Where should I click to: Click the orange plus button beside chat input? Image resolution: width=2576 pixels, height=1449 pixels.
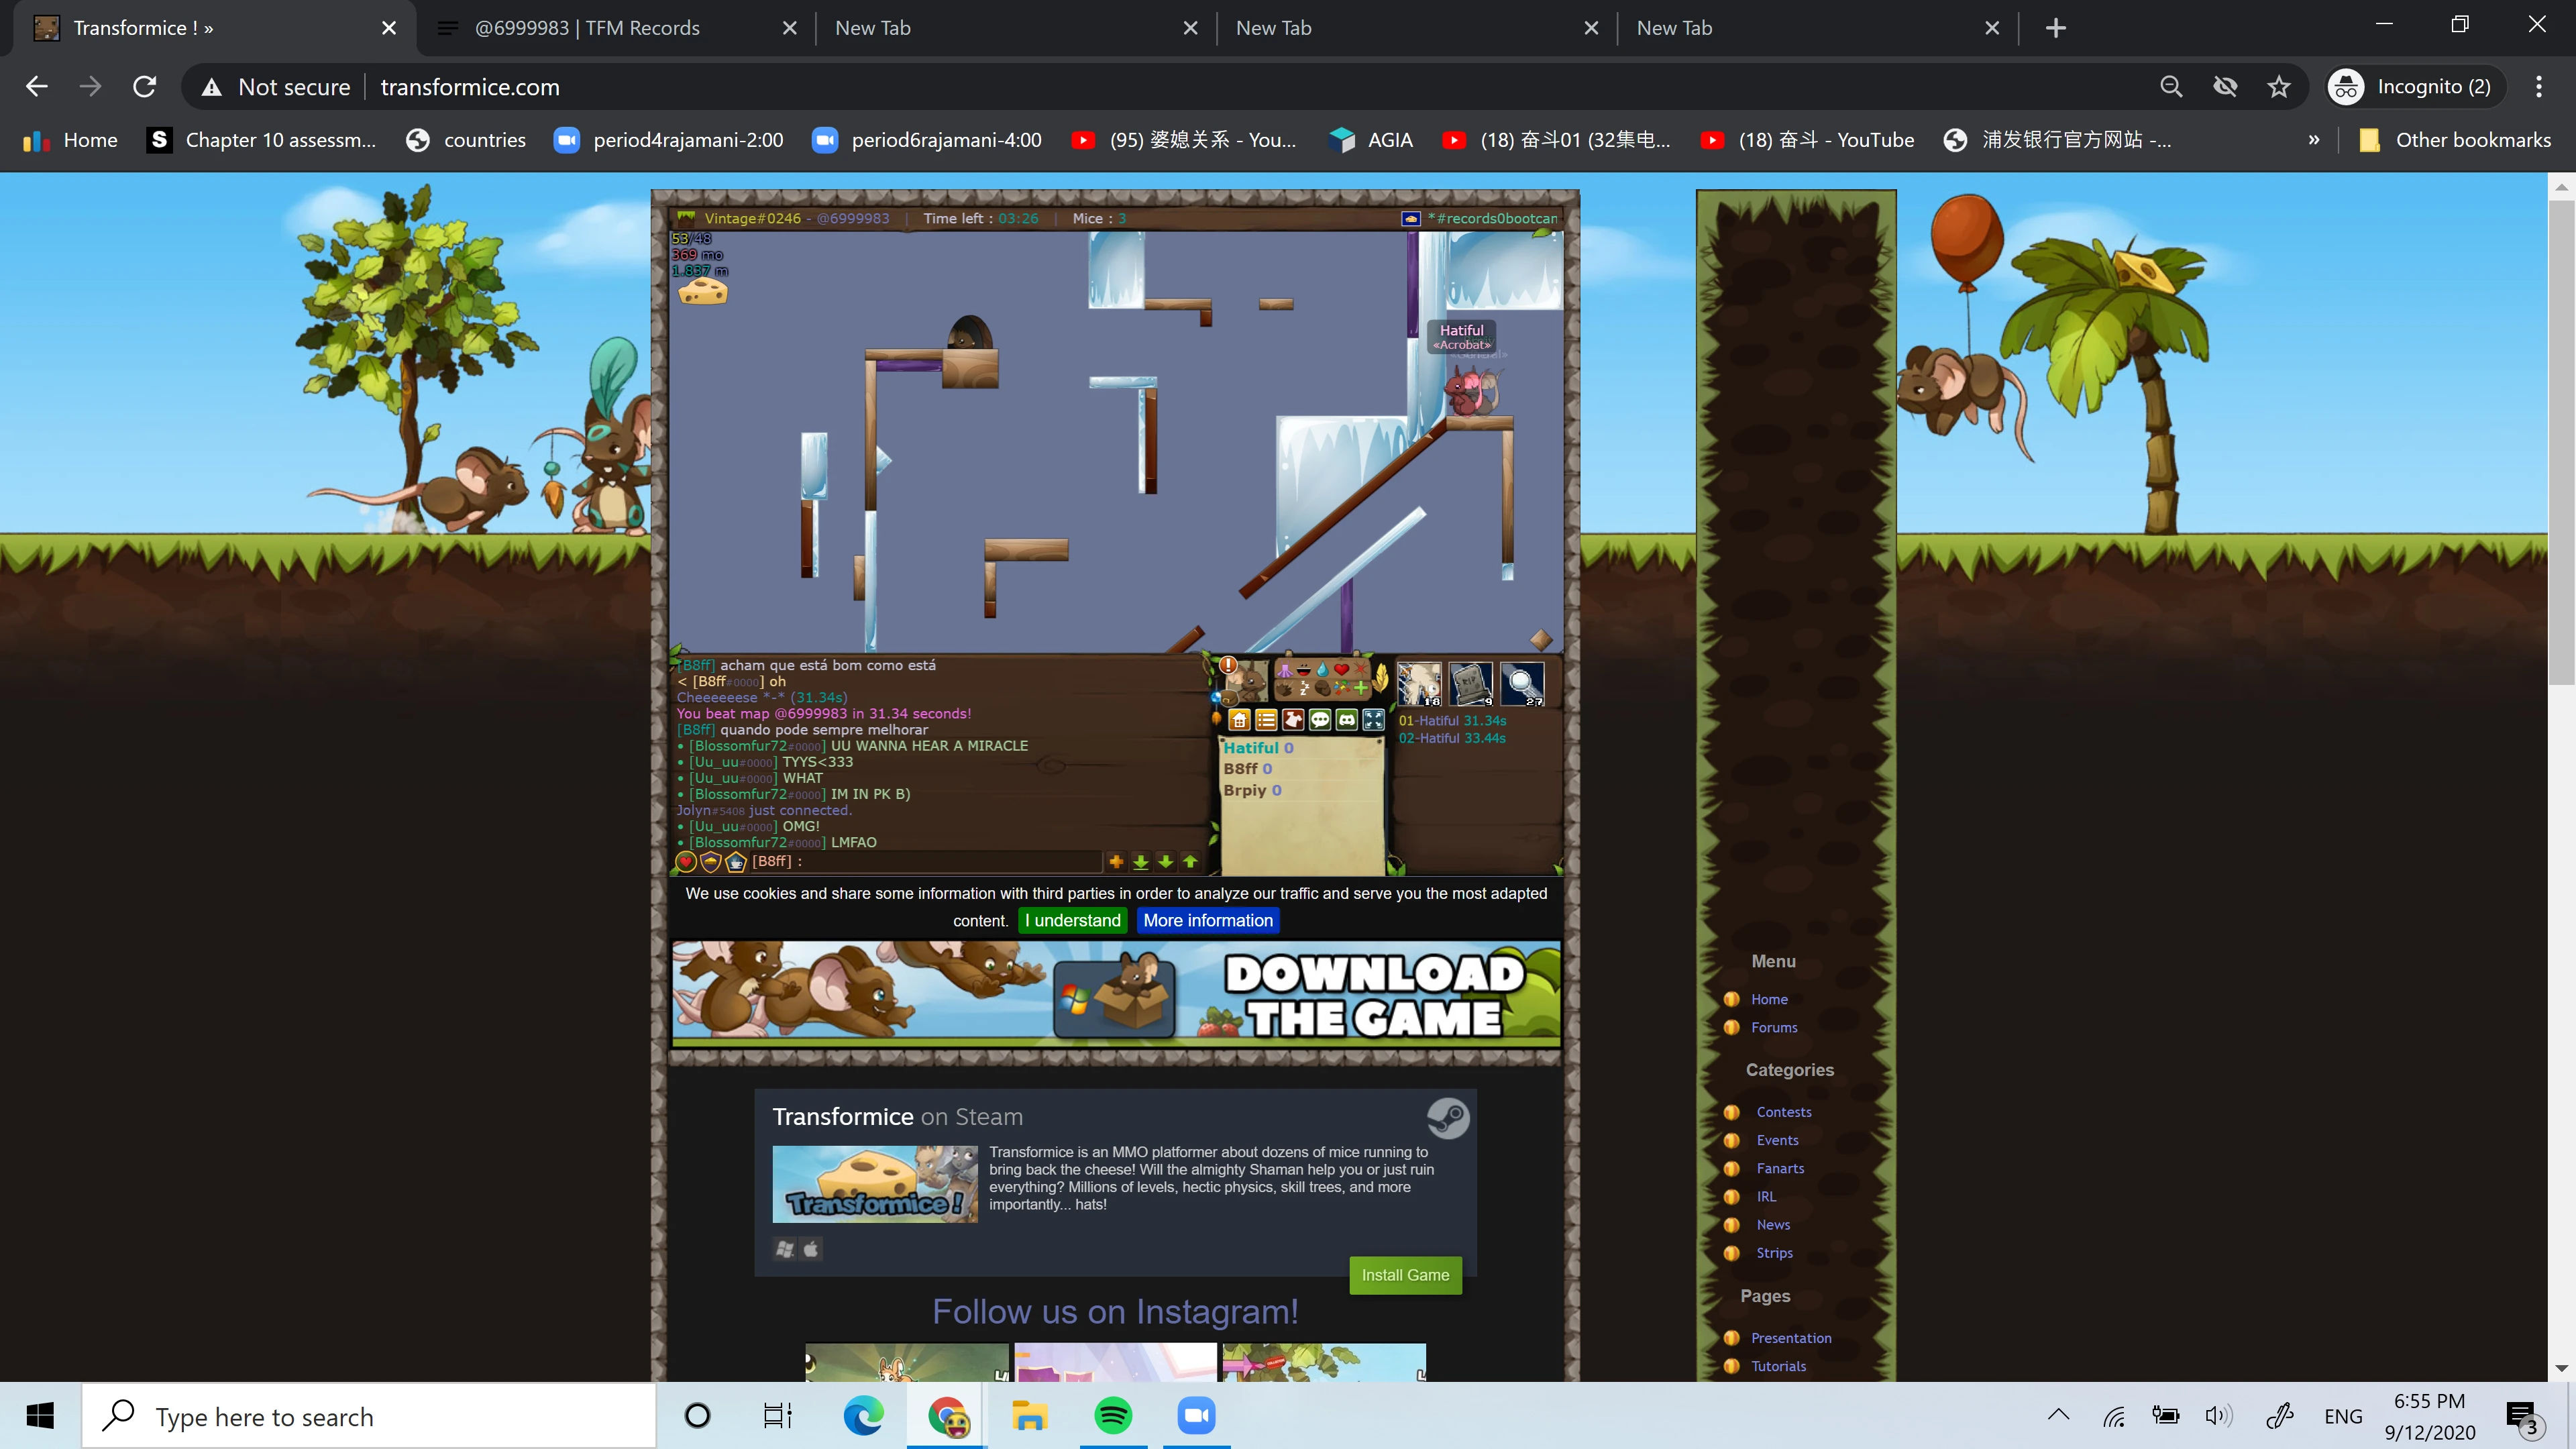coord(1116,861)
